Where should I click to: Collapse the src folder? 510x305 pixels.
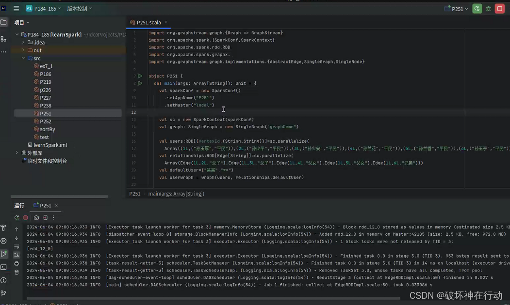tap(23, 58)
